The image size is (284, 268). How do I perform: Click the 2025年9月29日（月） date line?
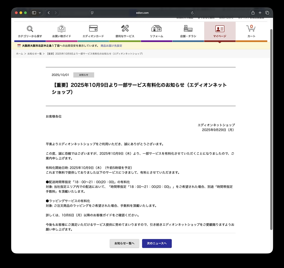click(219, 130)
